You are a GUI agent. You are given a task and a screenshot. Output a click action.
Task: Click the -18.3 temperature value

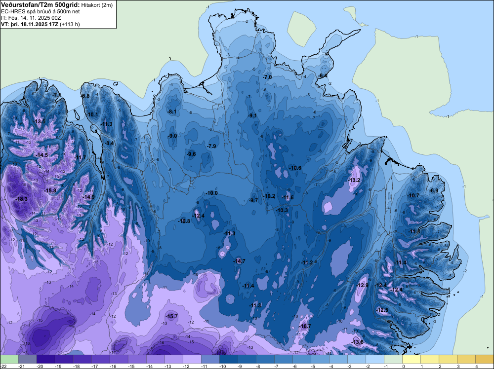tap(22, 199)
